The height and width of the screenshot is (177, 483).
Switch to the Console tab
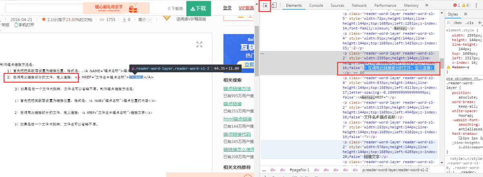(316, 6)
